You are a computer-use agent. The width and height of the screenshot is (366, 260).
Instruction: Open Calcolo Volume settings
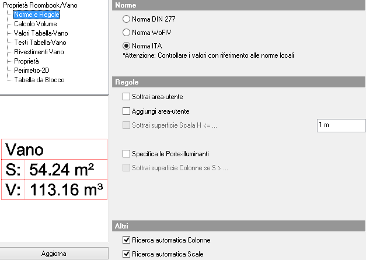tap(36, 24)
